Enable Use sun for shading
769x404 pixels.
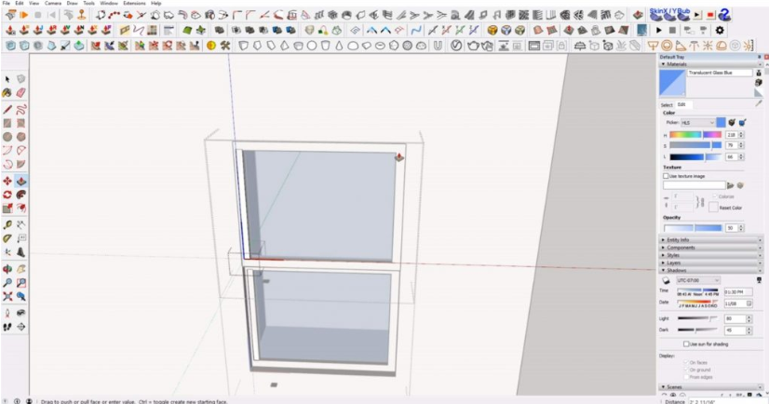click(x=686, y=344)
